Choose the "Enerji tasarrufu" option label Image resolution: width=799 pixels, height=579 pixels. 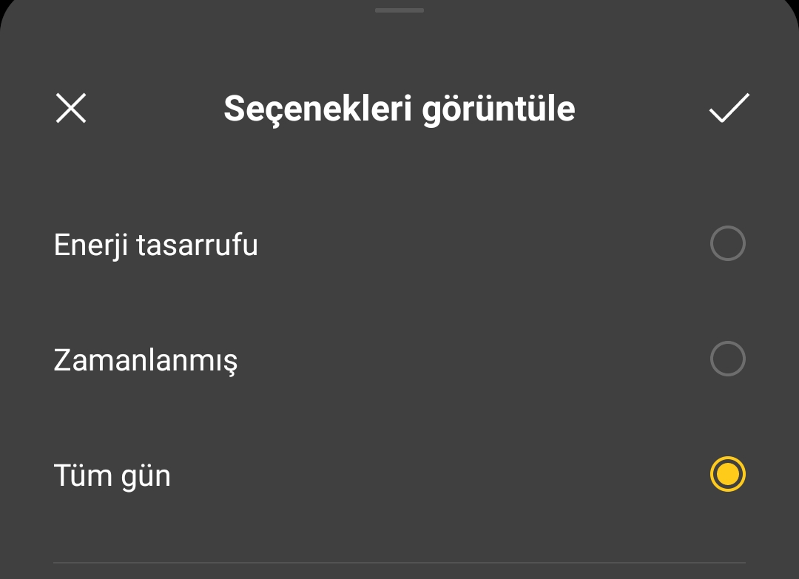click(x=156, y=245)
